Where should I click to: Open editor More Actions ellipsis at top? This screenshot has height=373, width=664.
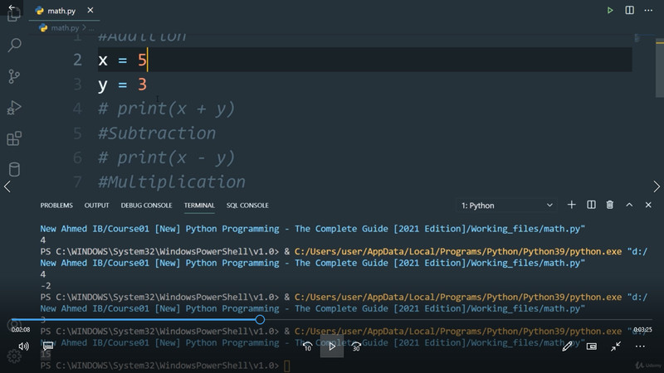click(x=648, y=10)
